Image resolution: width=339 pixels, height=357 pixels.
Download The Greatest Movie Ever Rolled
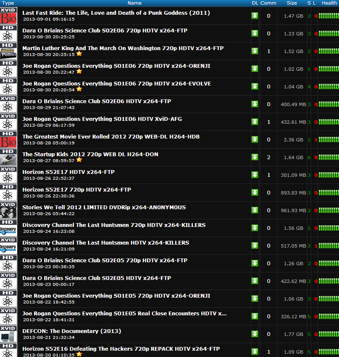point(255,140)
